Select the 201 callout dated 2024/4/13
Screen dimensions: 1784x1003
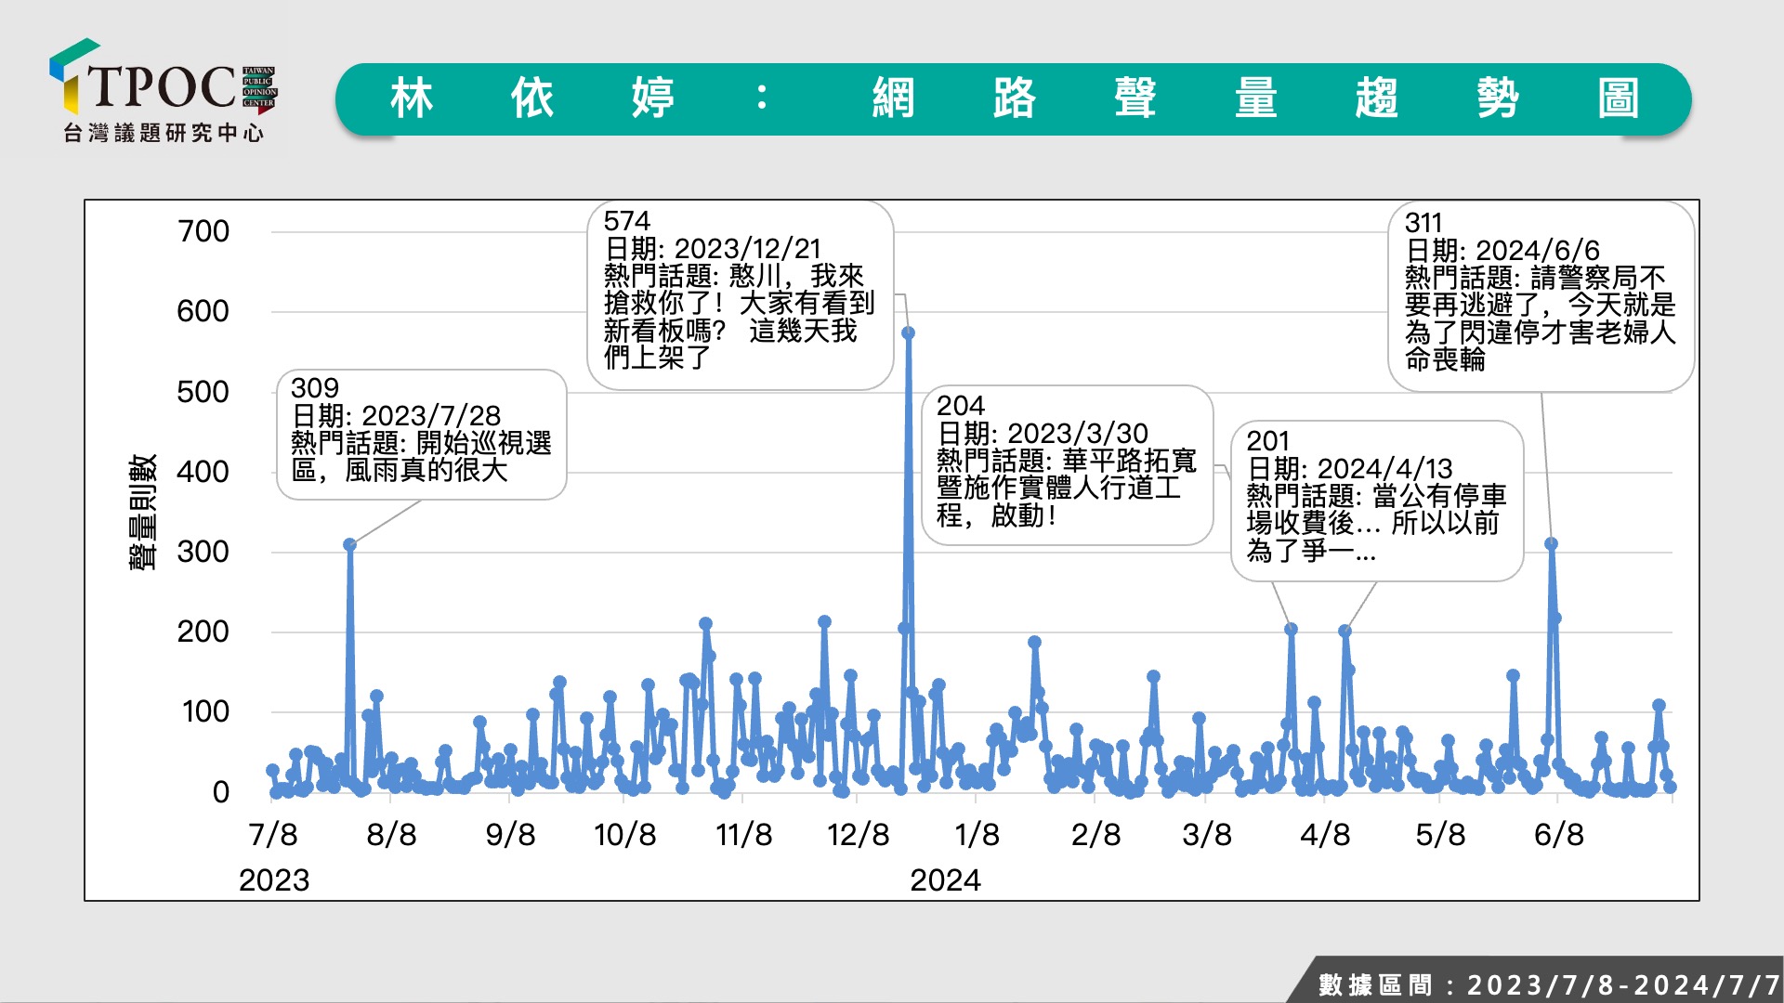(x=1376, y=501)
